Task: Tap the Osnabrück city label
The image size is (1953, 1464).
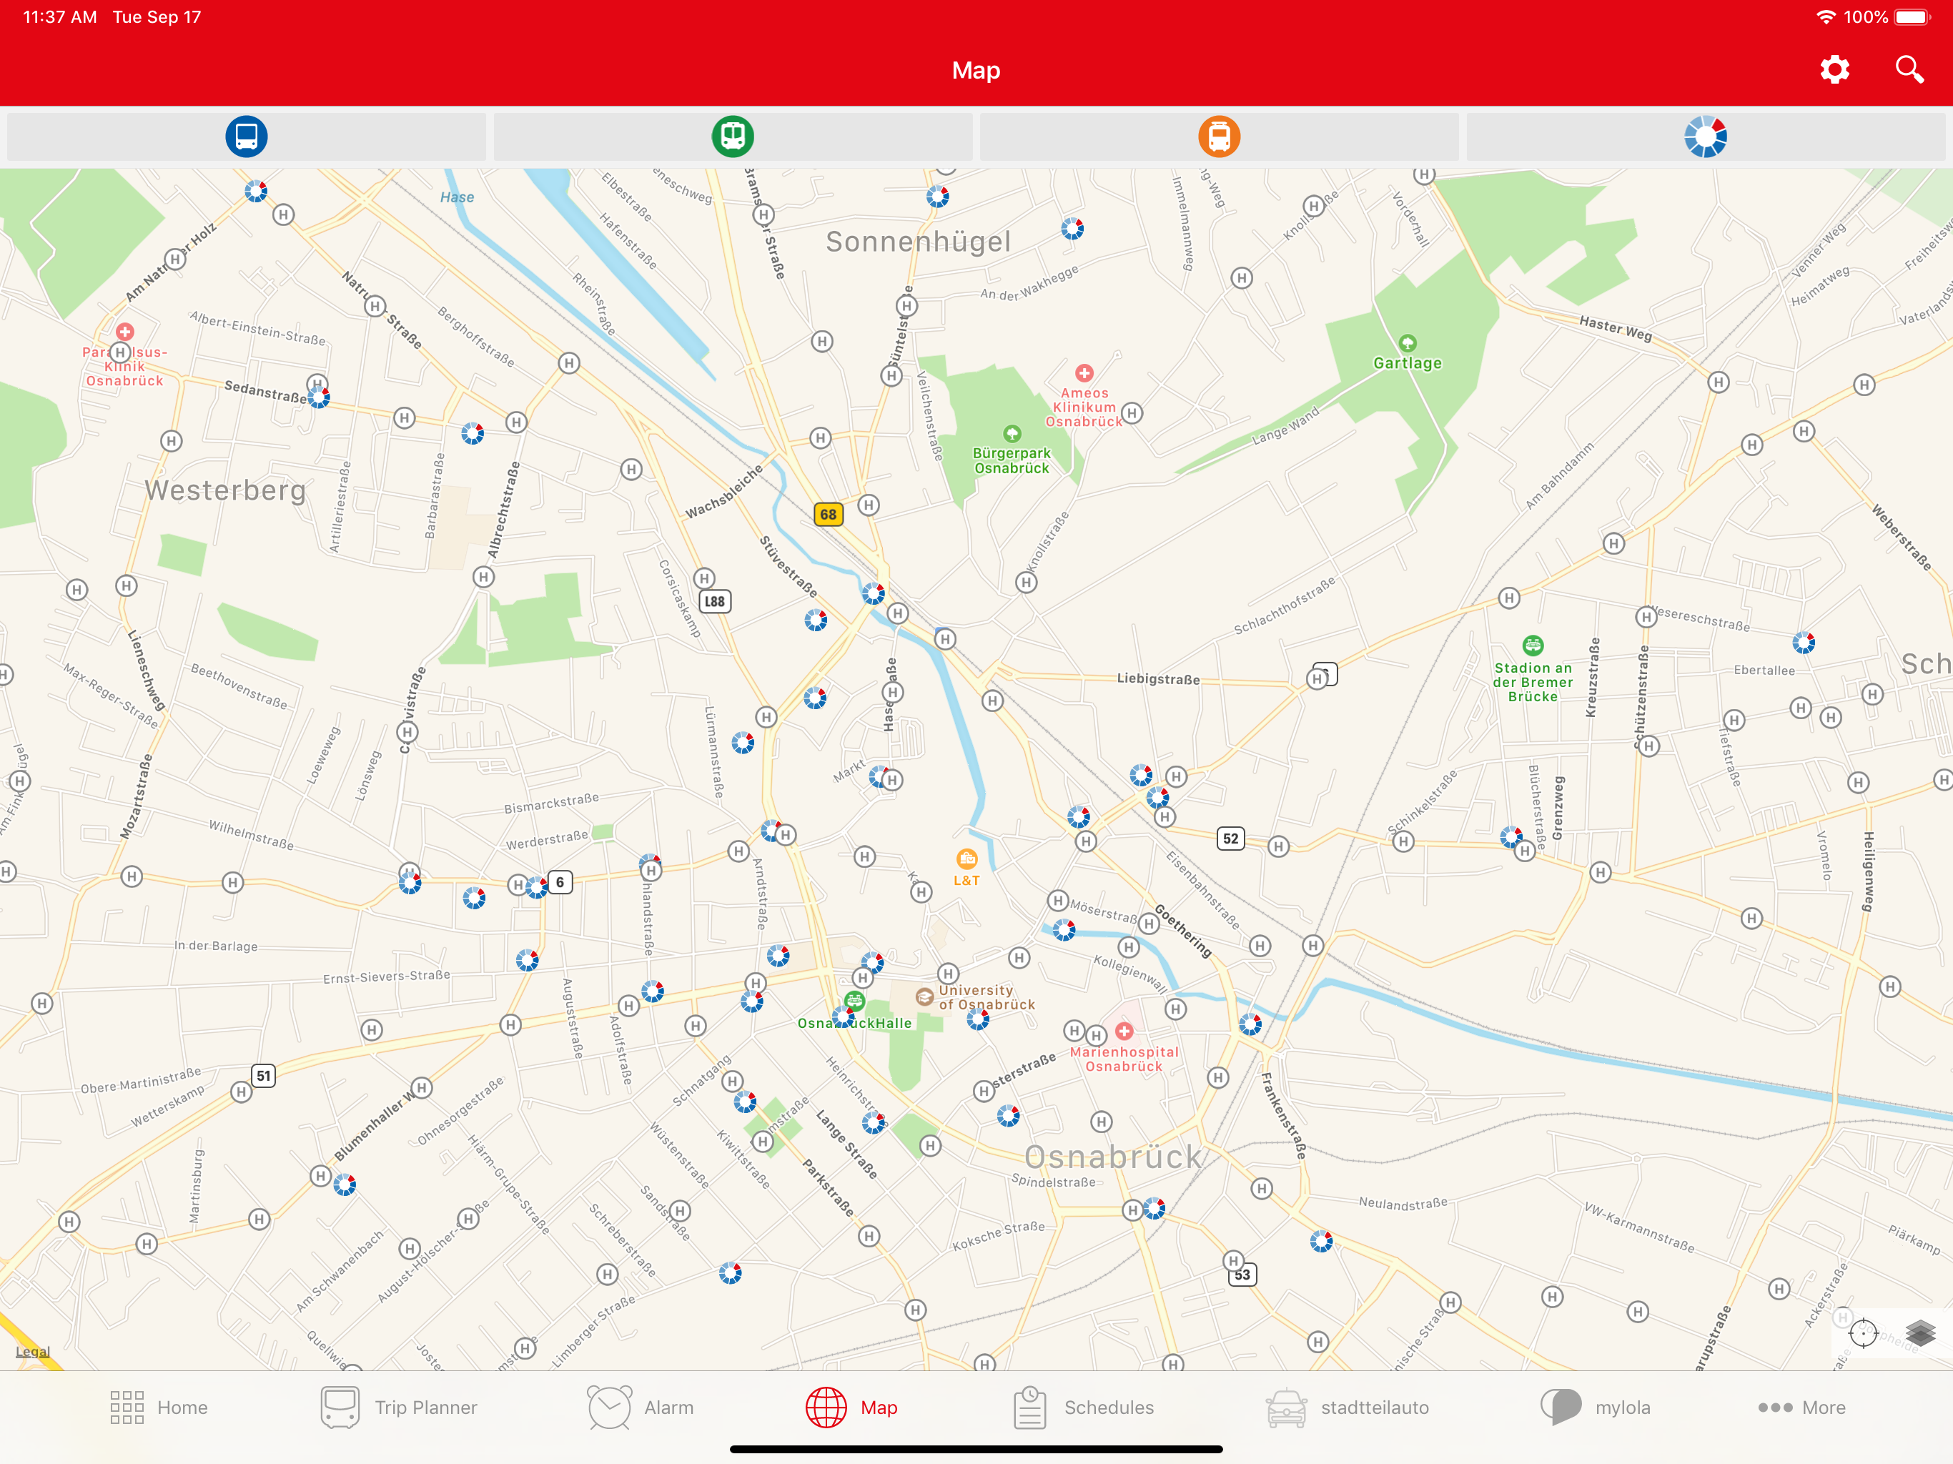Action: pos(1112,1157)
